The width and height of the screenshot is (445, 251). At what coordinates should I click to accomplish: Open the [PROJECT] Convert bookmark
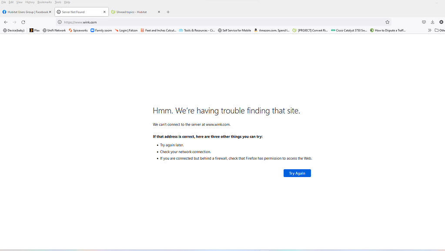(310, 30)
